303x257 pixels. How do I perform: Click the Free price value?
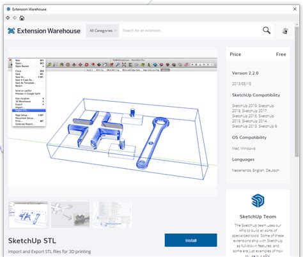281,54
